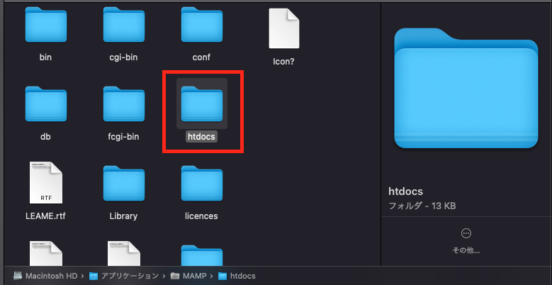Click the licences name label

coord(201,216)
